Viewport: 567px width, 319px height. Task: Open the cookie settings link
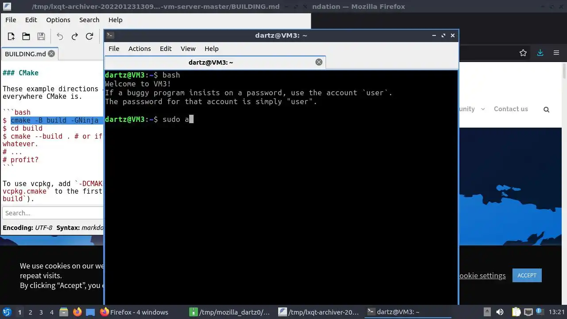482,276
